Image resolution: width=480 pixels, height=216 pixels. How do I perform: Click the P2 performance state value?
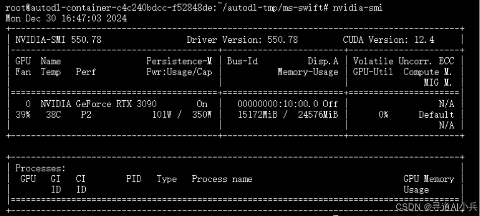point(86,114)
